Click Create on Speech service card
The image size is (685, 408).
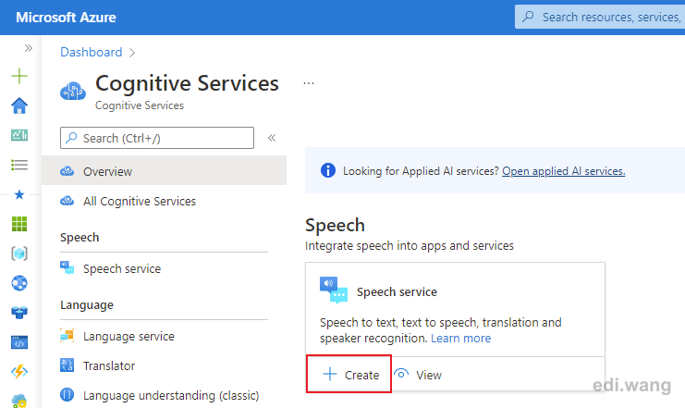(x=350, y=375)
